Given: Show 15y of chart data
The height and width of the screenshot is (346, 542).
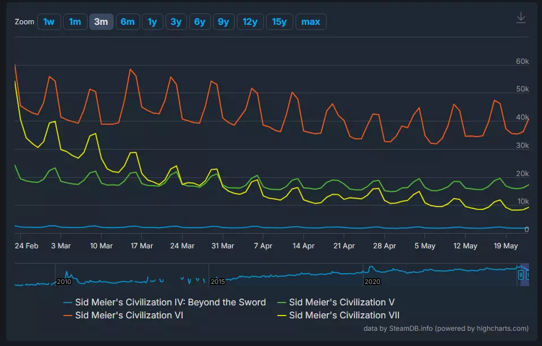Looking at the screenshot, I should point(280,22).
